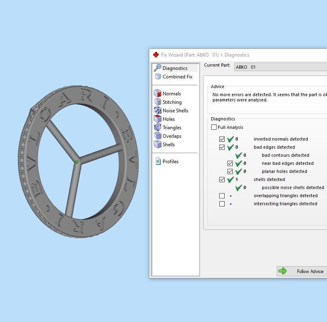Enable the Full Analysis checkbox

click(x=214, y=127)
